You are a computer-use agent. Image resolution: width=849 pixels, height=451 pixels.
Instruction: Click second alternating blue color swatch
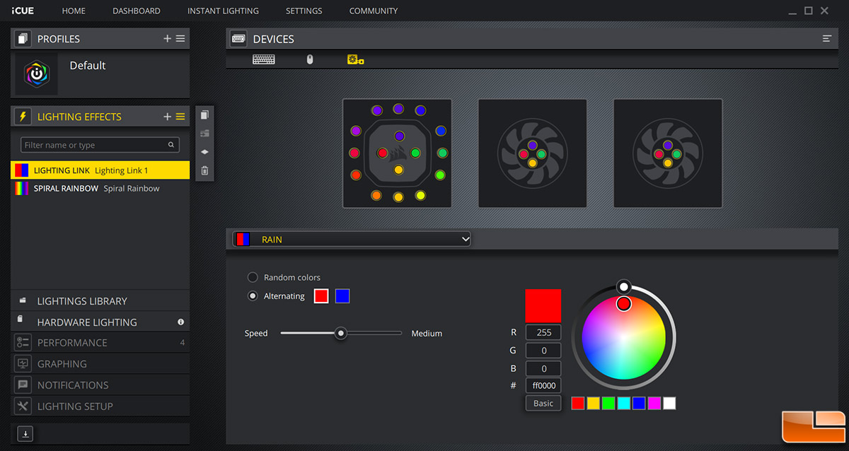[x=342, y=296]
